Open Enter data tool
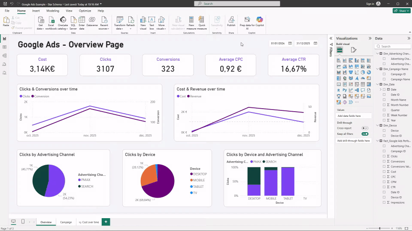This screenshot has width=412, height=231. (82, 23)
